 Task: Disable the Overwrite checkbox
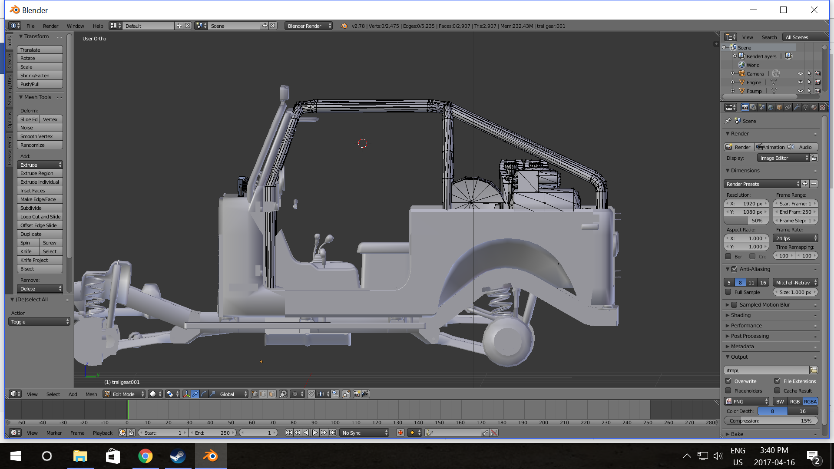[728, 381]
